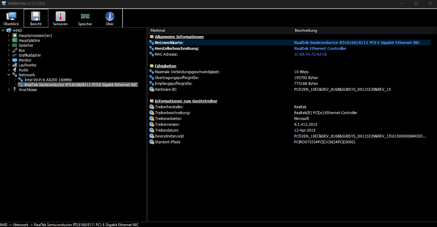Click the Standort-Pfade gear icon
Viewport: 437px width, 227px height.
(x=151, y=142)
